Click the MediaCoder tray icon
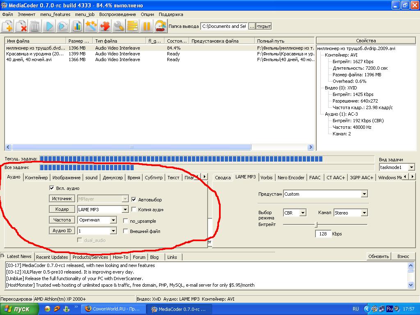The width and height of the screenshot is (420, 315). pos(375,309)
